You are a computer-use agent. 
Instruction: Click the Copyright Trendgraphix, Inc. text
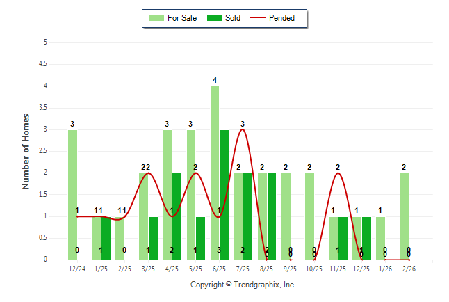(243, 285)
